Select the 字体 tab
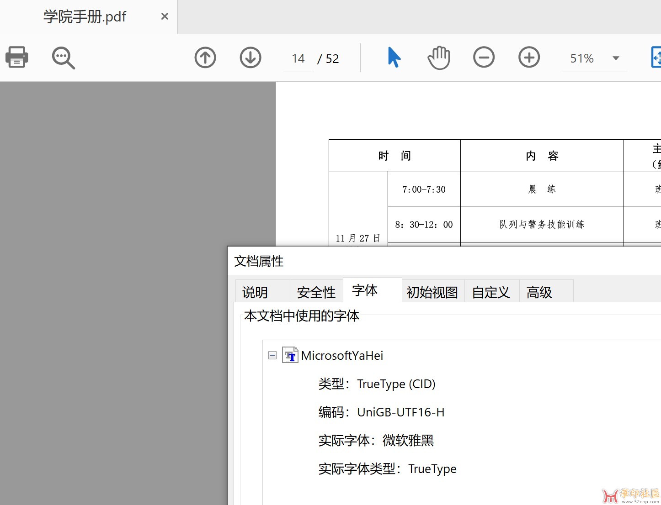The height and width of the screenshot is (505, 661). [x=365, y=290]
